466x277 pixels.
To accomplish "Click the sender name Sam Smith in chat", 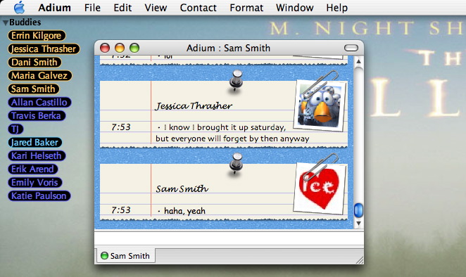I will point(182,189).
